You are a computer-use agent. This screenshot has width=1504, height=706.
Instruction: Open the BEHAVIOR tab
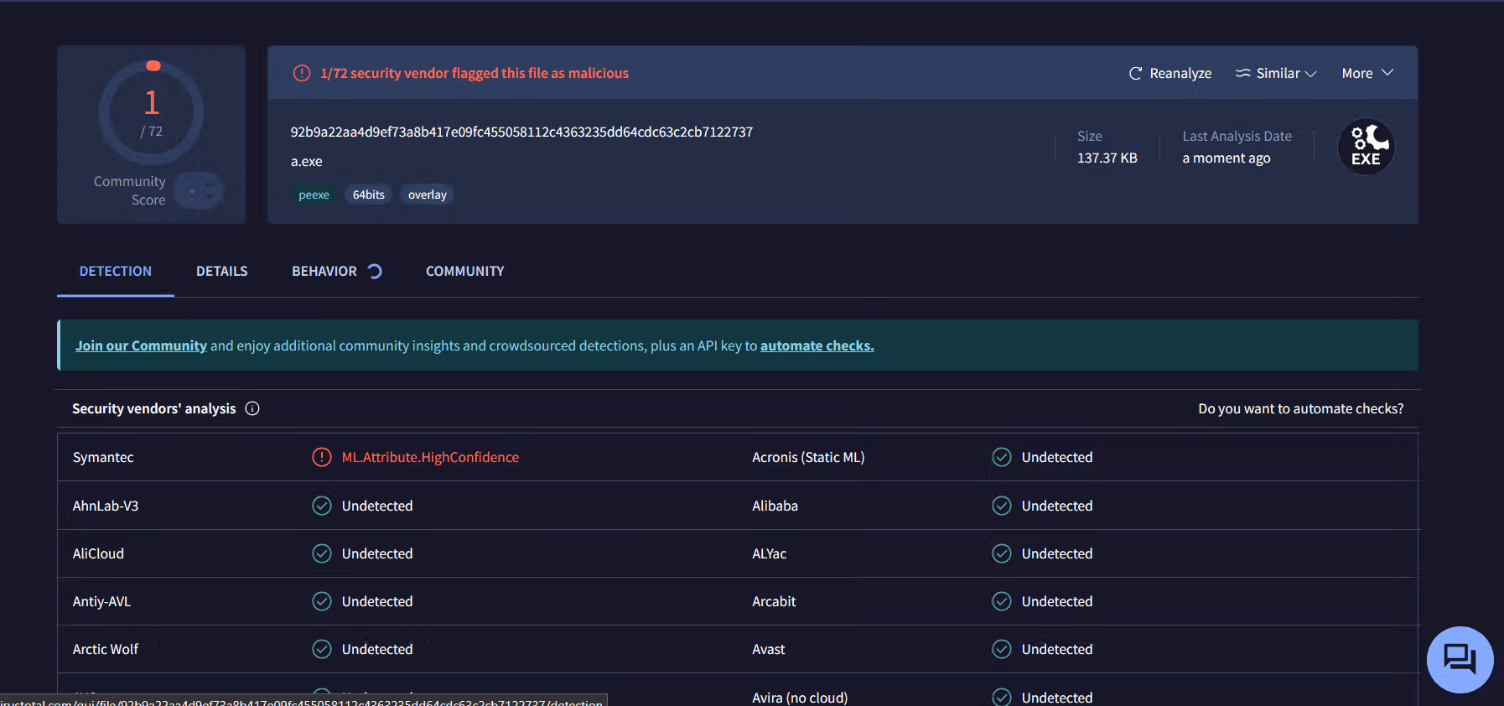[x=324, y=271]
